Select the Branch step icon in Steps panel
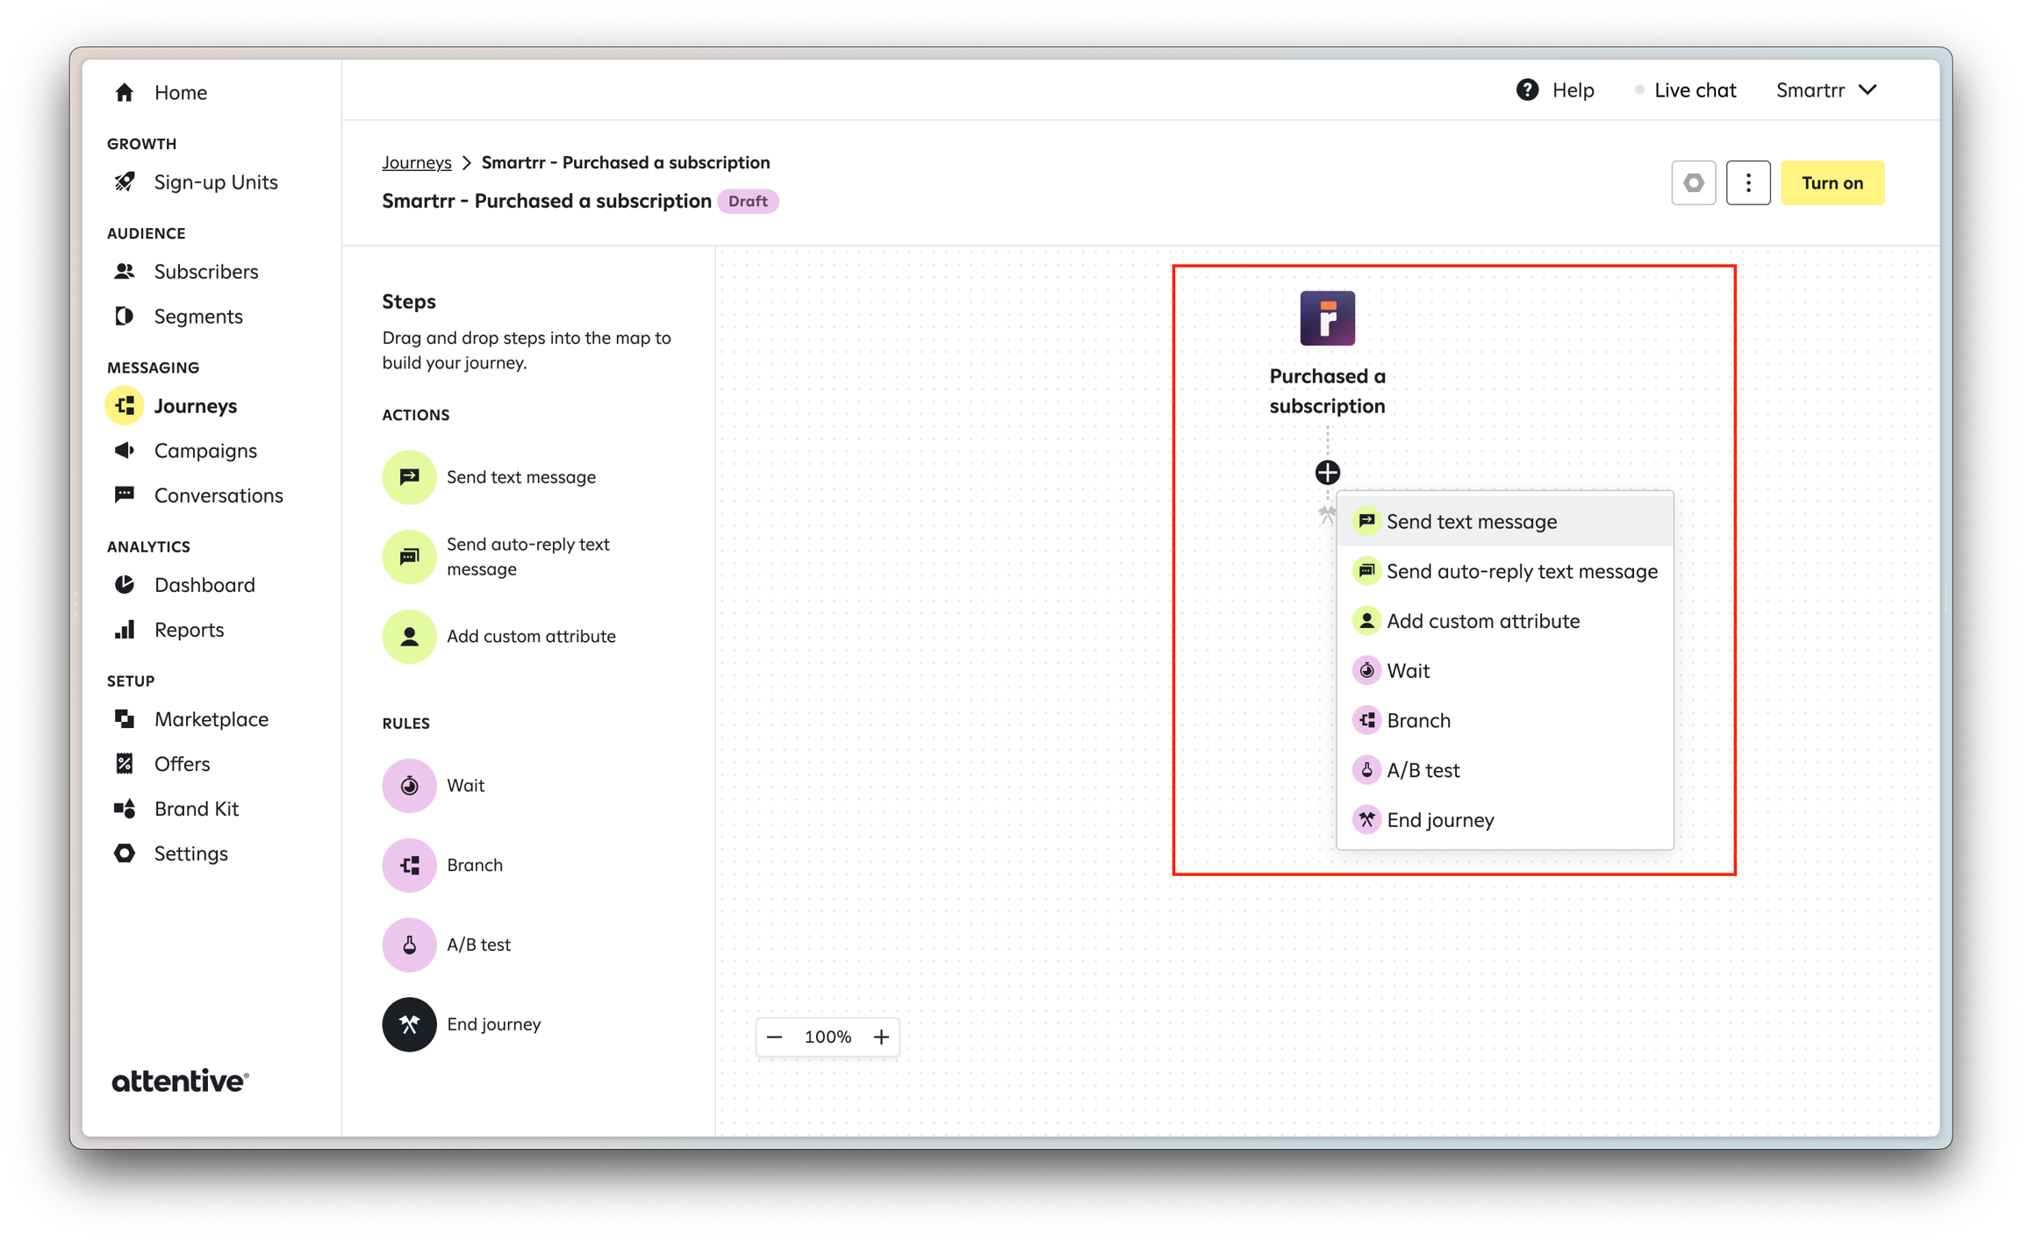 click(409, 865)
